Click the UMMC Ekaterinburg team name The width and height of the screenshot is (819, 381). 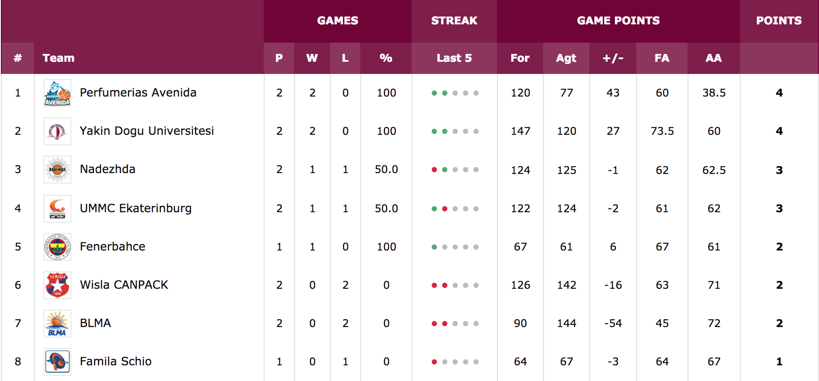(136, 208)
